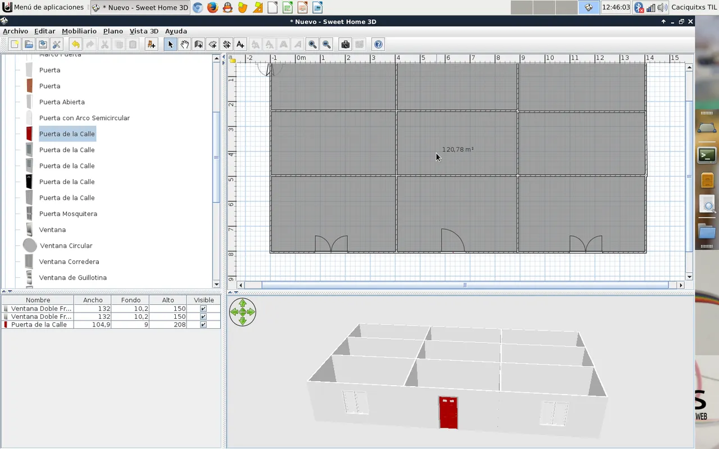Select the right double window in plan
This screenshot has height=449, width=719.
click(586, 244)
